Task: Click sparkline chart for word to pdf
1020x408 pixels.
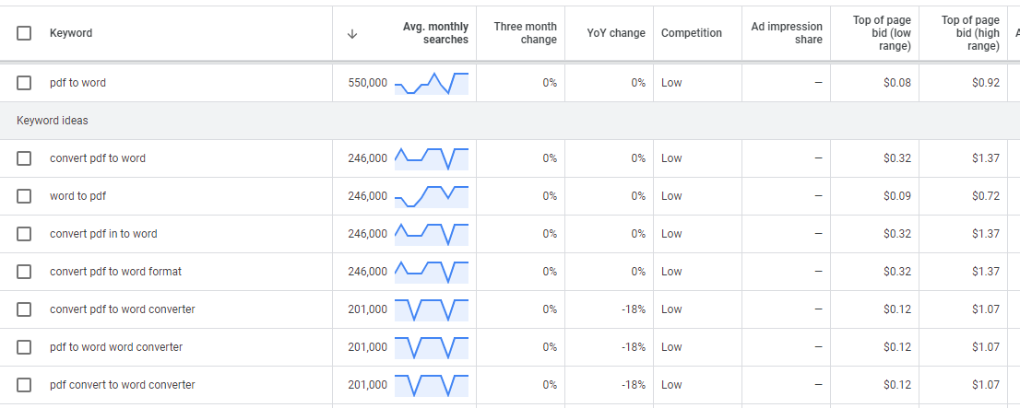Action: coord(432,196)
